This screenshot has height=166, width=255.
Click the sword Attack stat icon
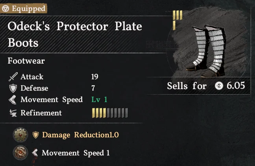point(13,77)
